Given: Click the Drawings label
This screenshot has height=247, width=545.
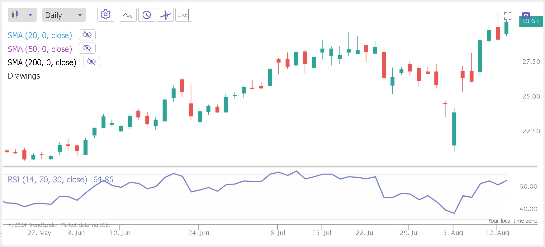Looking at the screenshot, I should point(24,76).
